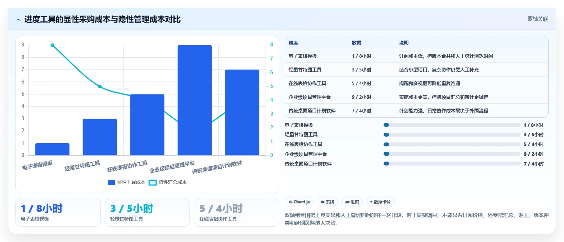Click the 双轴组合图 summary paragraph
Viewport: 564px width, 242px height.
coord(417,219)
